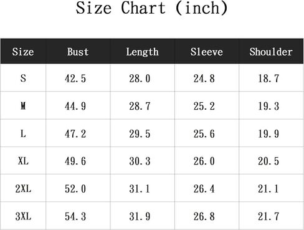
Task: Click shoulder value 20.5 for size XL
Action: 268,161
